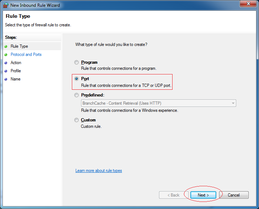Click 'Rule that controls connections for a program.' text
Viewport: 259px width, 209px height.
pyautogui.click(x=118, y=68)
